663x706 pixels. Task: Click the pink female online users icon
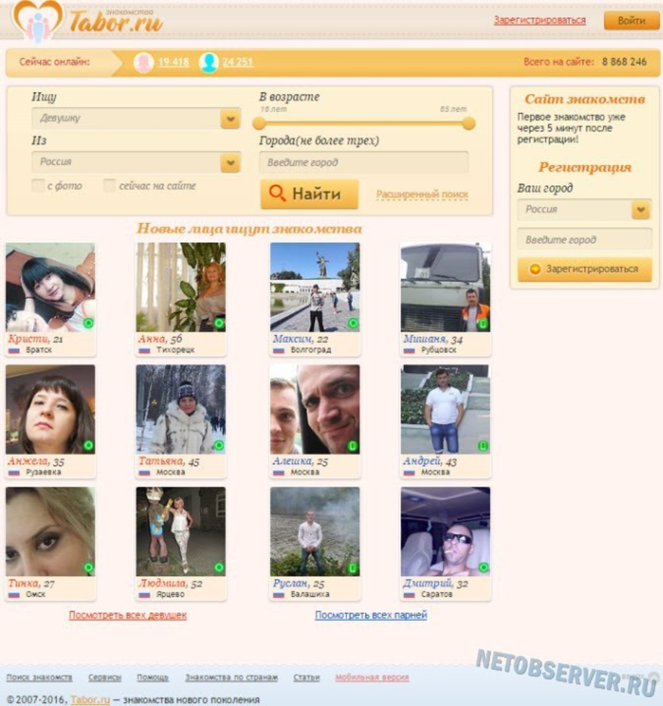pyautogui.click(x=143, y=63)
